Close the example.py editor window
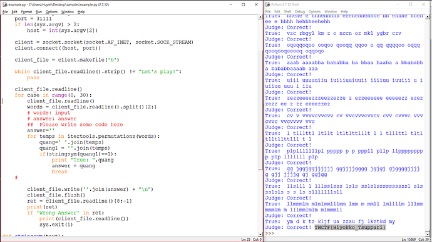The image size is (432, 242). coord(256,4)
